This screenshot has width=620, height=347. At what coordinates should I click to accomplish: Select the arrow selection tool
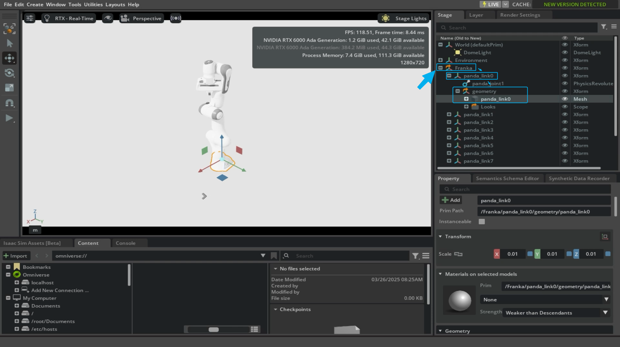click(x=9, y=43)
